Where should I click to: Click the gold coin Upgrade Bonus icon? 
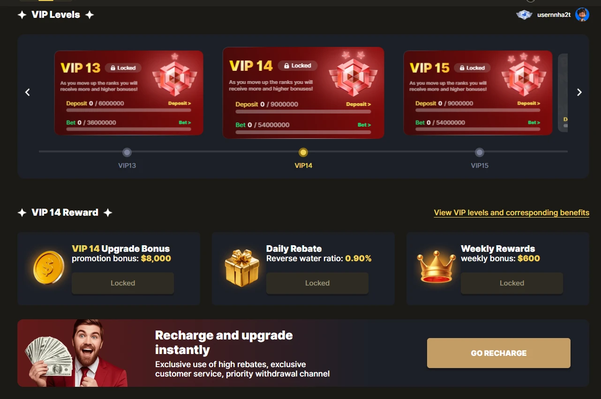pyautogui.click(x=49, y=267)
